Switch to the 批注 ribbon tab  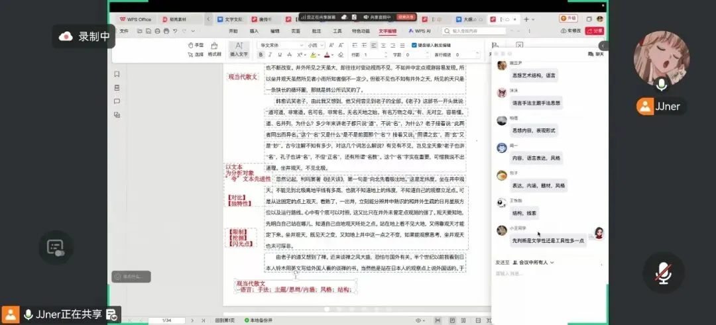[x=316, y=31]
